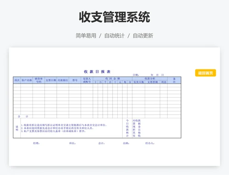The height and width of the screenshot is (175, 229).
Task: Click the 说明 notes label cell
Action: tap(17, 128)
